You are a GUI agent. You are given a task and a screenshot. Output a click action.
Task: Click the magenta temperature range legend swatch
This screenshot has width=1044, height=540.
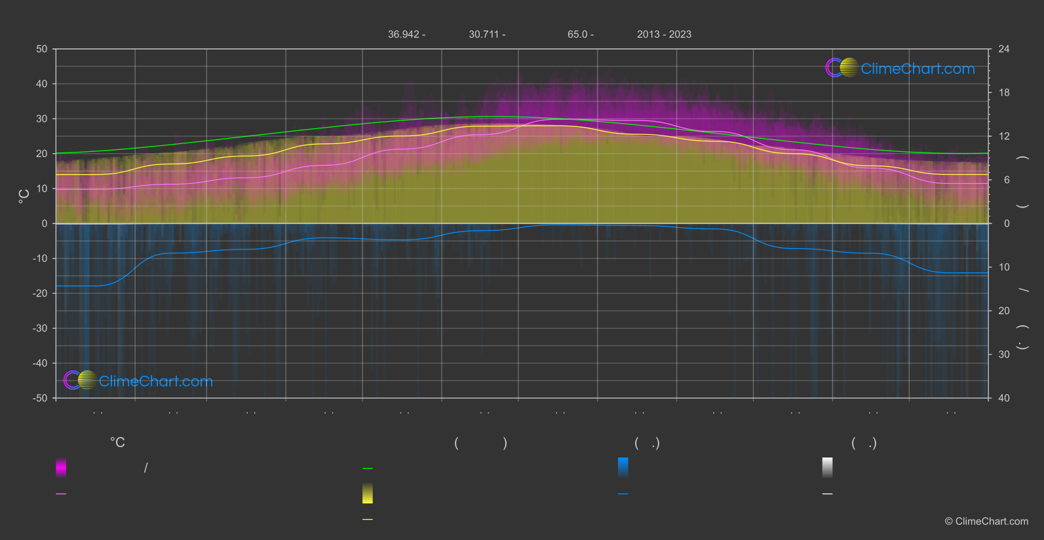pos(61,467)
